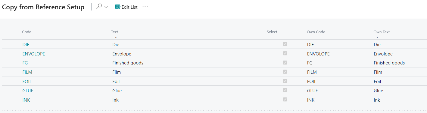Image resolution: width=427 pixels, height=113 pixels.
Task: Open the more options ellipsis menu
Action: 145,7
